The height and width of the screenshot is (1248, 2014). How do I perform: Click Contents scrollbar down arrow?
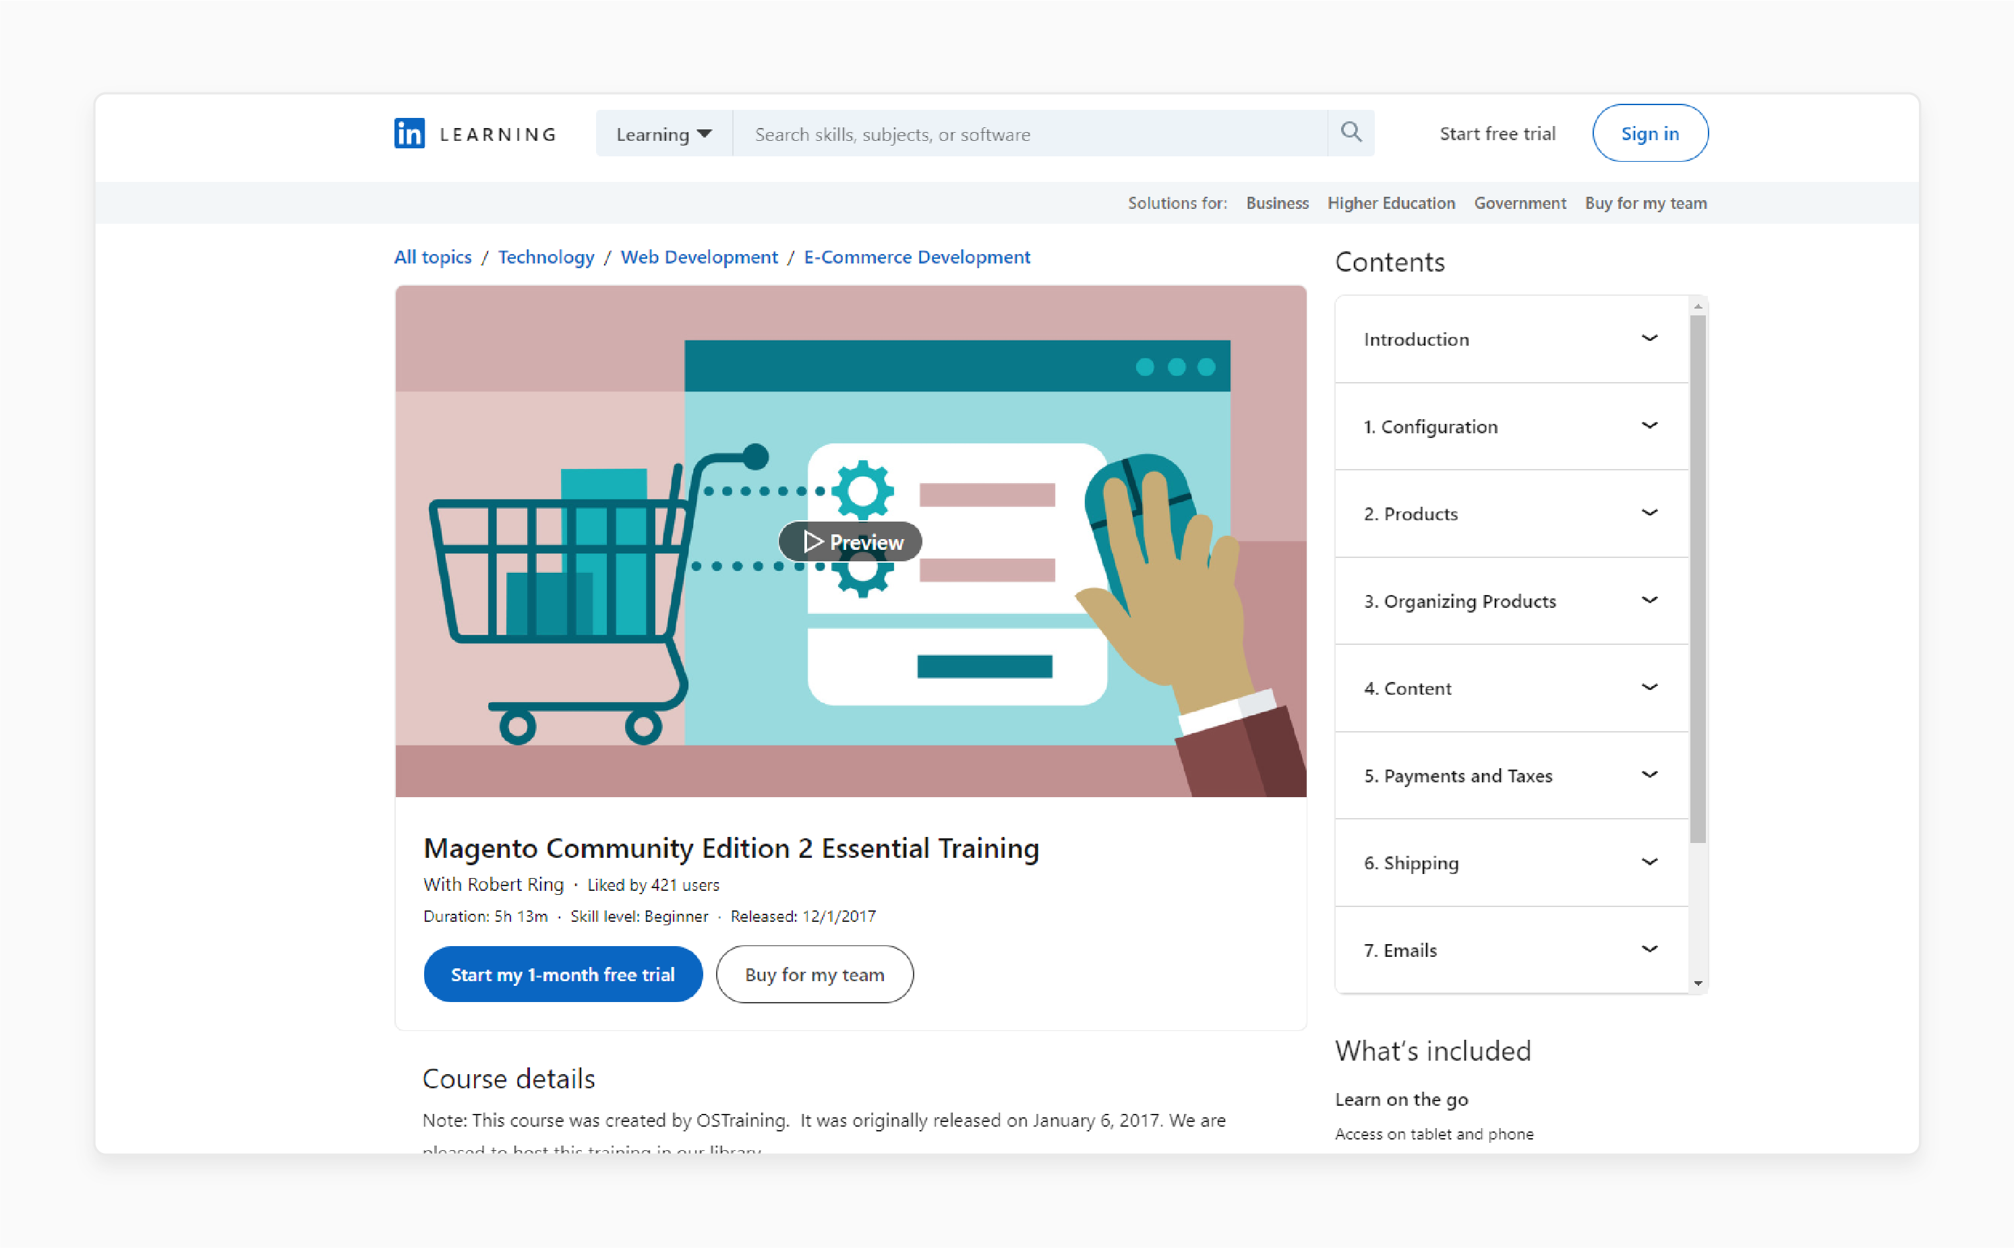tap(1698, 983)
